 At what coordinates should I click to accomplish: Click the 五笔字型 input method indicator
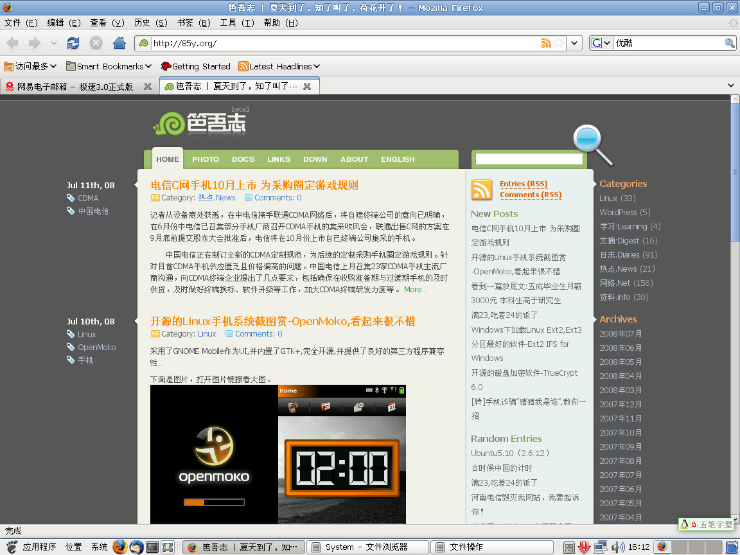pyautogui.click(x=707, y=524)
